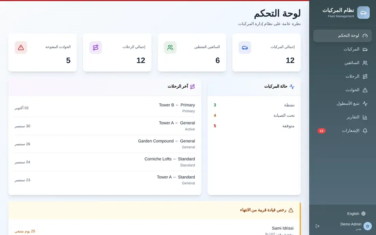Click the Demo Admin avatar circle
Viewport: 376px width, 235px height.
pos(368,226)
